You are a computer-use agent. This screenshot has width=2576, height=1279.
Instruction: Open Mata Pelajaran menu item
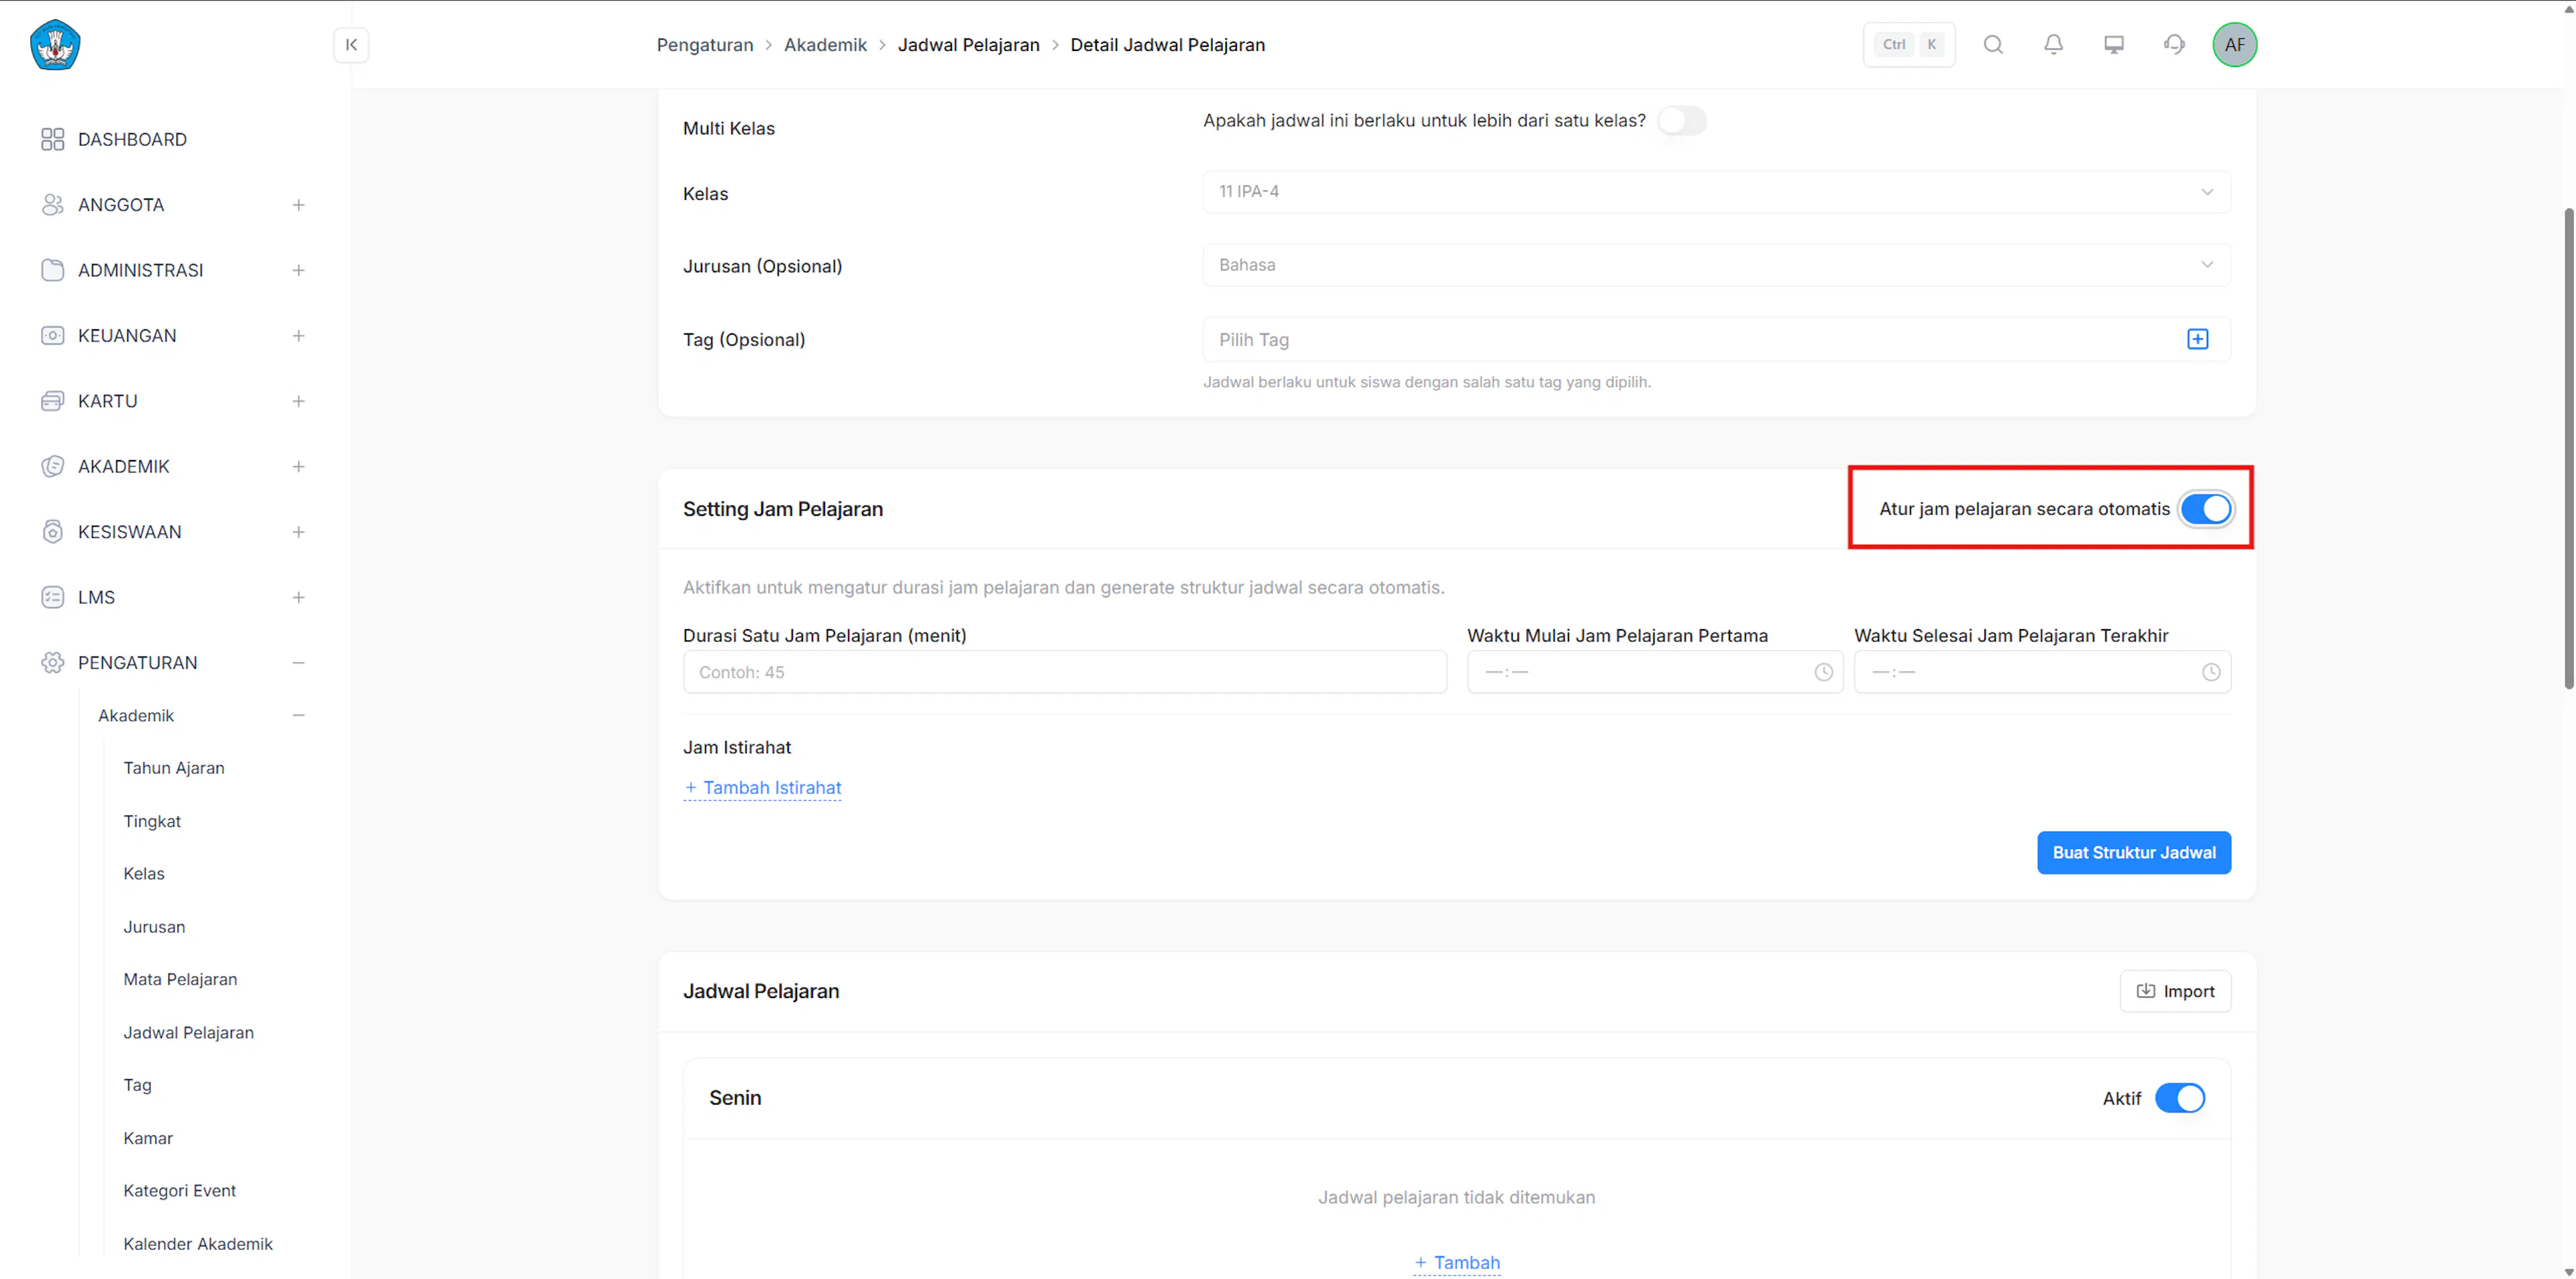tap(180, 979)
